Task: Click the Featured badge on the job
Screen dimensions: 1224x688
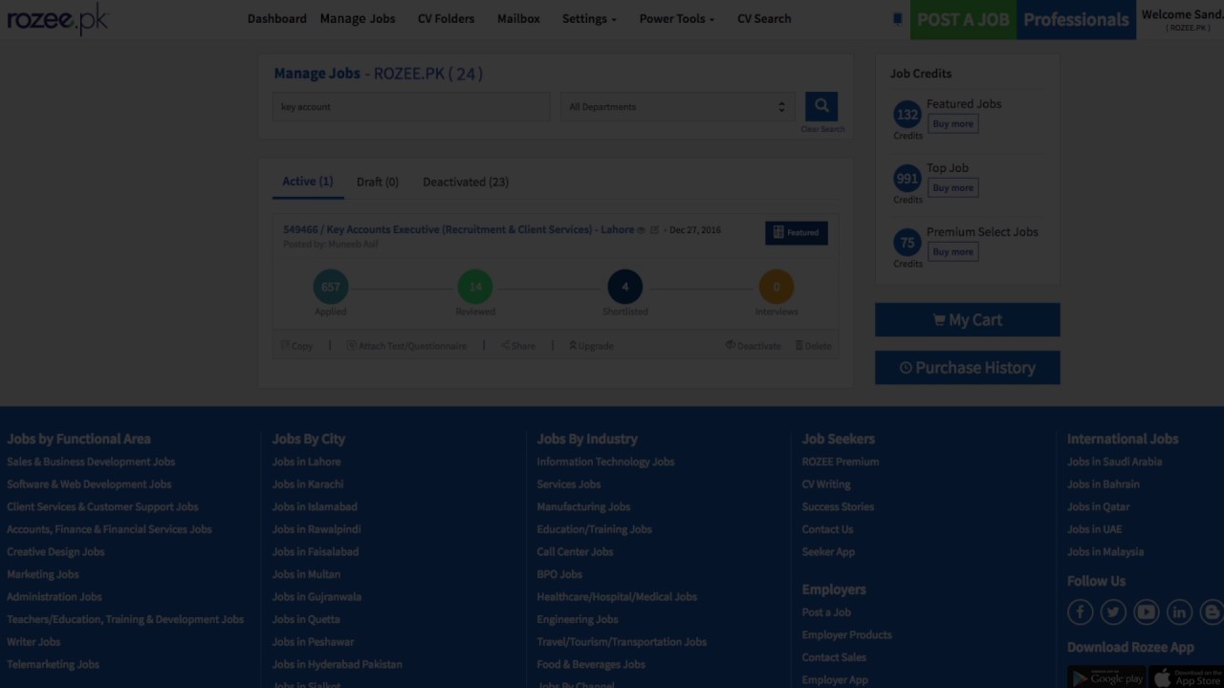Action: [x=797, y=232]
